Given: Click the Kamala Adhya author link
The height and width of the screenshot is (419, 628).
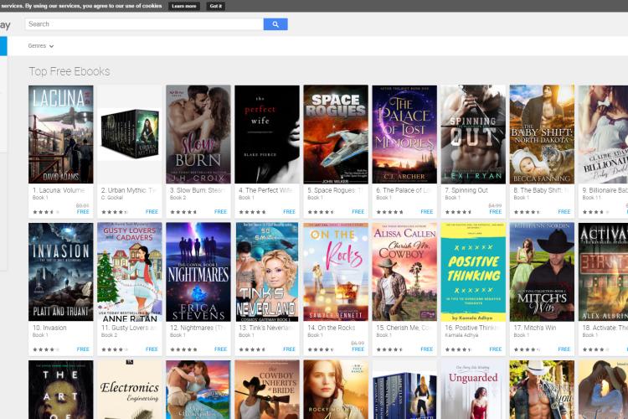Looking at the screenshot, I should pos(461,335).
